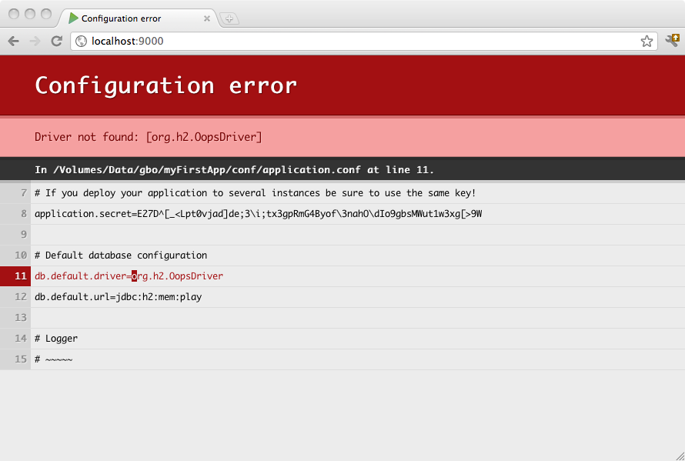Click the db.default.driver error line text
The image size is (685, 461).
pos(129,276)
